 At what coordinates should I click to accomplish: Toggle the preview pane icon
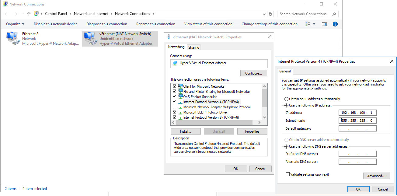[x=324, y=24]
